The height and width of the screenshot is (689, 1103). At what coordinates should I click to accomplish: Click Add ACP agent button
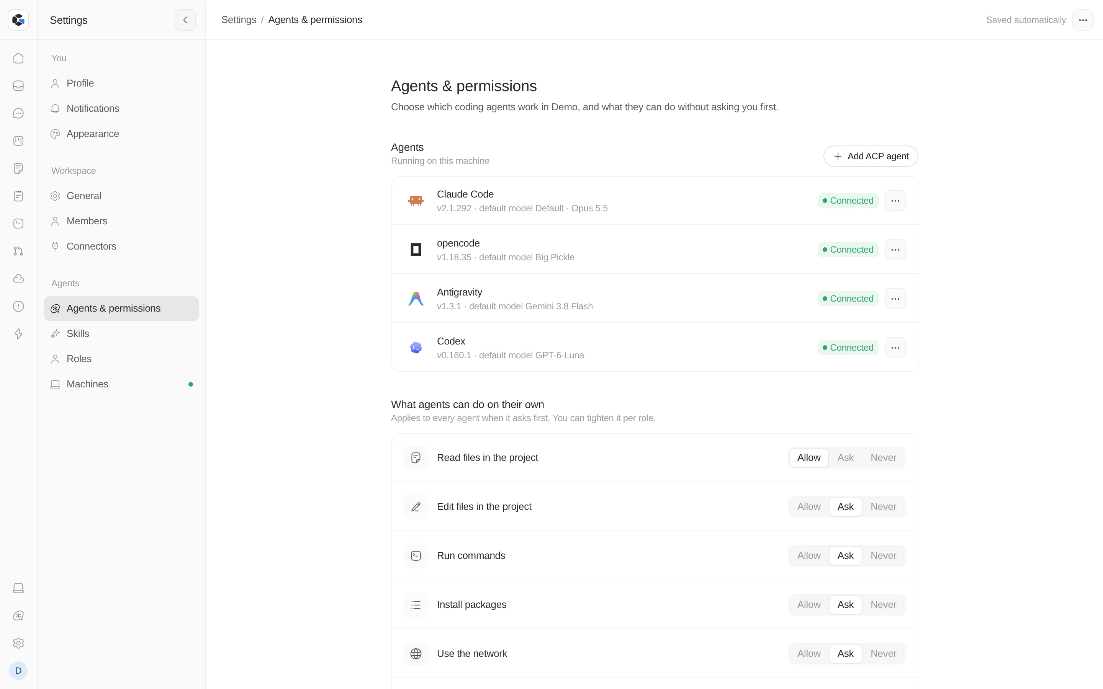pyautogui.click(x=871, y=156)
